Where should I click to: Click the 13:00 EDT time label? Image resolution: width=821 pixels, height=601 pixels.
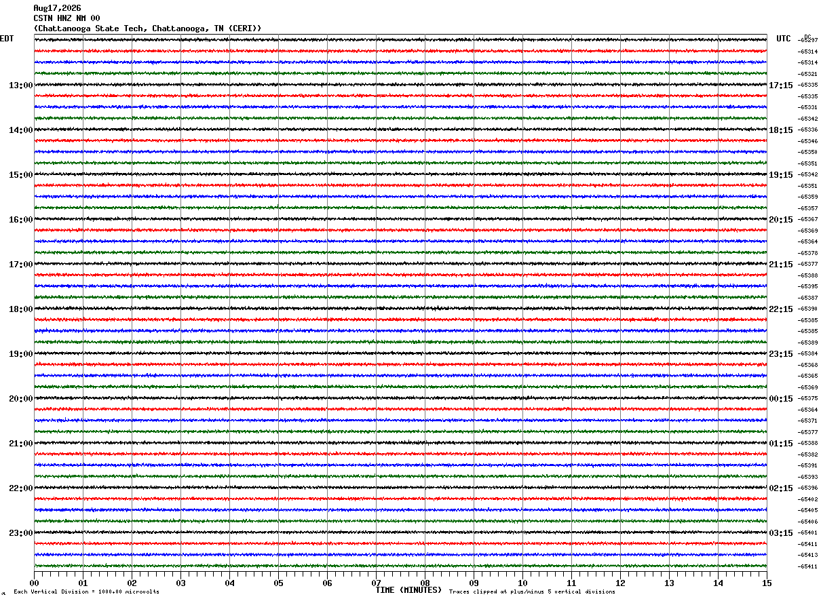(x=20, y=85)
